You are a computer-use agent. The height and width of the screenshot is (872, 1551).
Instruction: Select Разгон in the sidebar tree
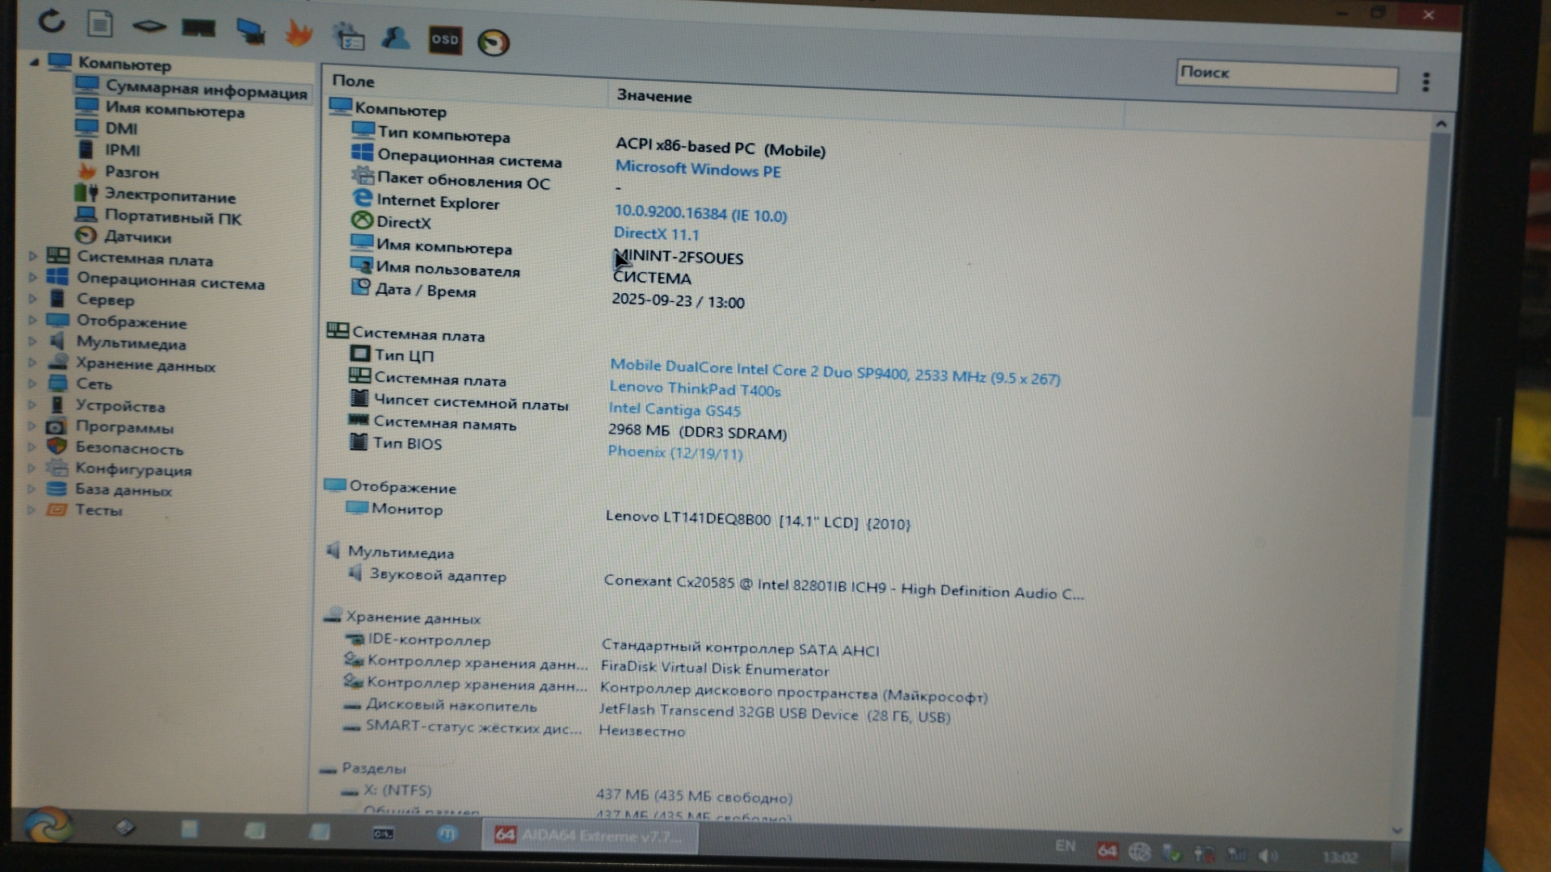(132, 172)
